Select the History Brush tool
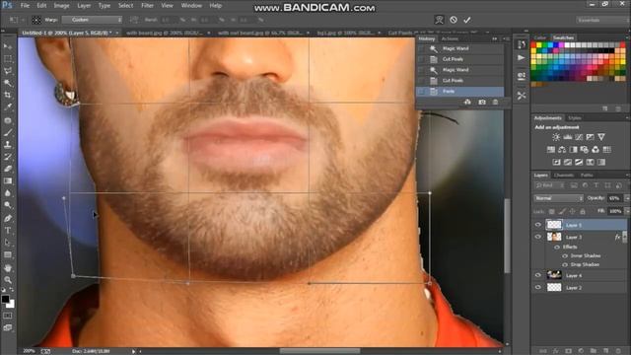 click(8, 157)
